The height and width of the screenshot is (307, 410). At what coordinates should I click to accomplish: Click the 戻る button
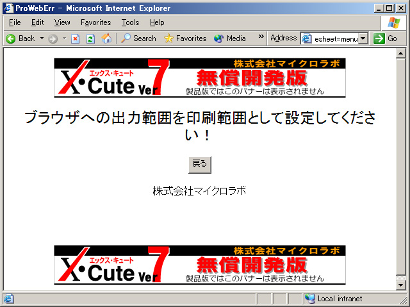(x=200, y=165)
